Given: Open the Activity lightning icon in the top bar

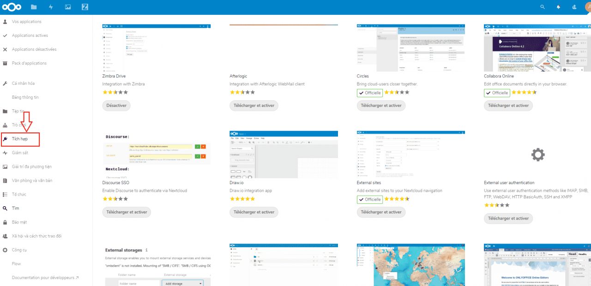Looking at the screenshot, I should click(x=51, y=7).
